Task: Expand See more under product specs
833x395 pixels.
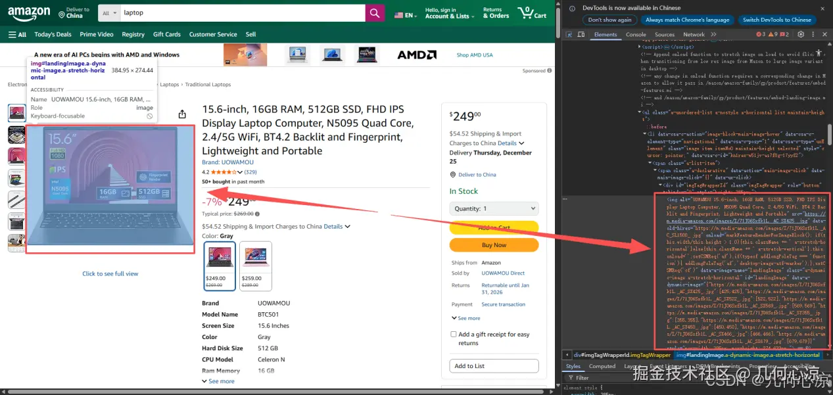Action: (x=218, y=381)
